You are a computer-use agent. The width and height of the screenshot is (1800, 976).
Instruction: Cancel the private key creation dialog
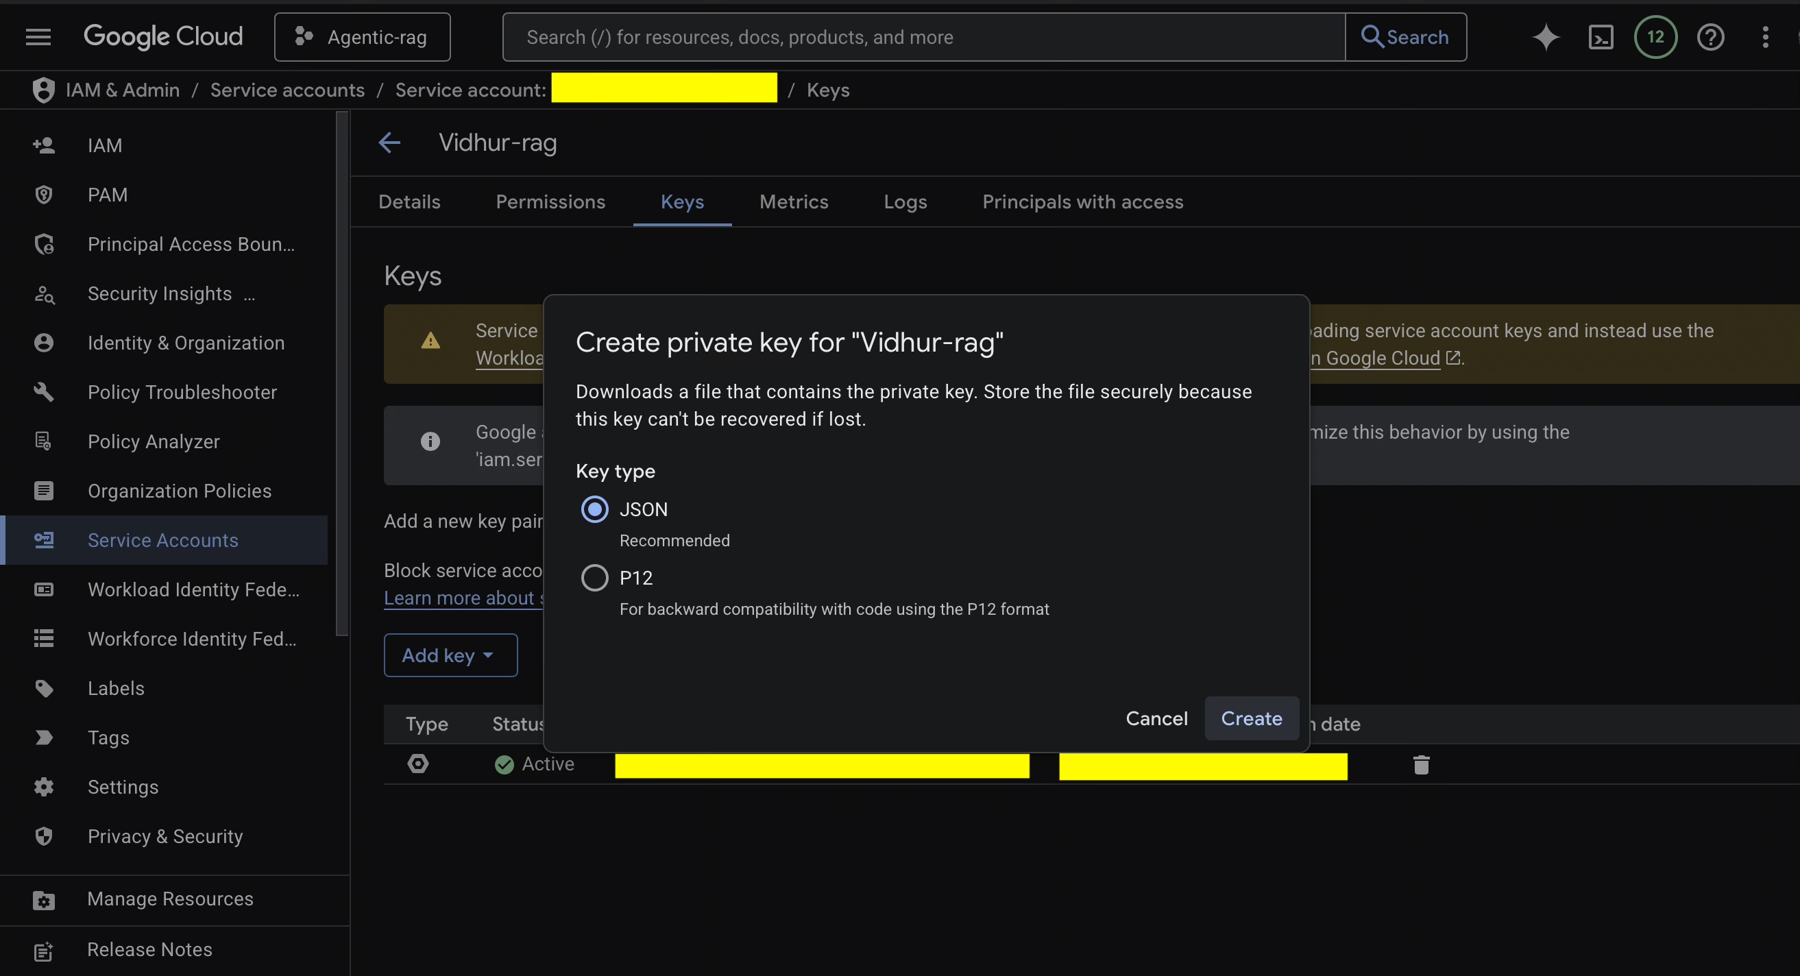click(1156, 718)
